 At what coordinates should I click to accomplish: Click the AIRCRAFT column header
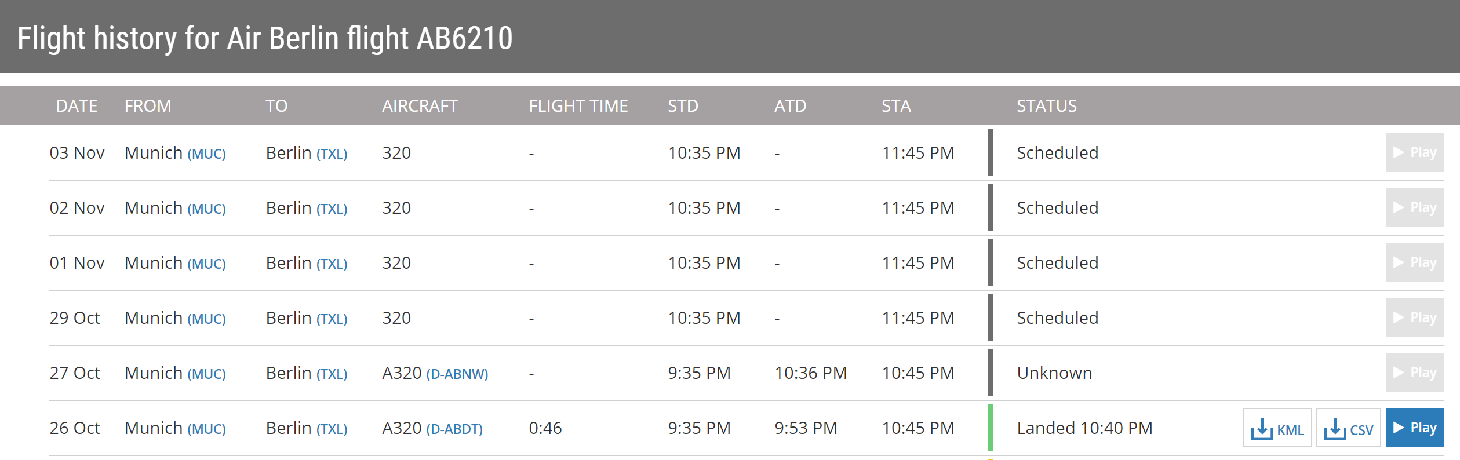(x=420, y=106)
